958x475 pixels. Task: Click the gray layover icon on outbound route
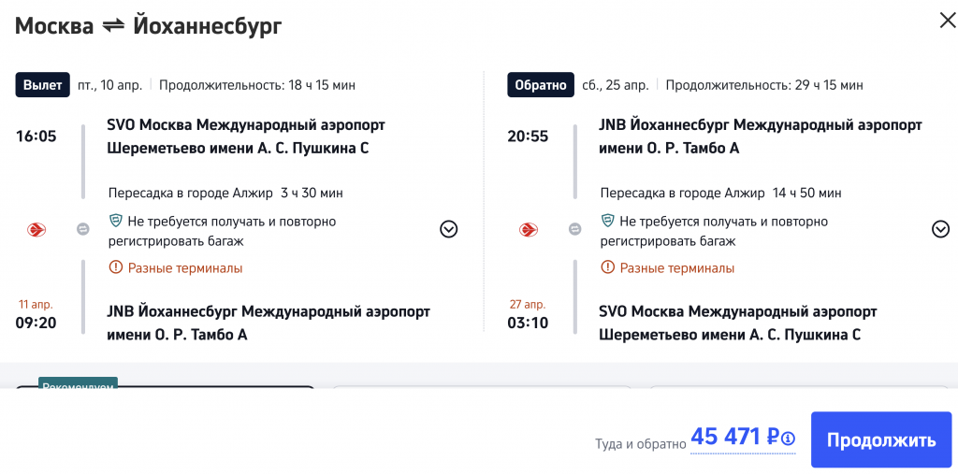(82, 229)
